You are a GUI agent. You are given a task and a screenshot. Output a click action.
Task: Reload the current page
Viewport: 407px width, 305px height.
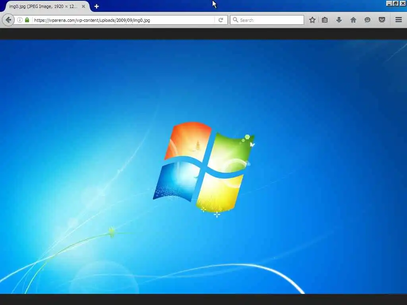pyautogui.click(x=221, y=20)
